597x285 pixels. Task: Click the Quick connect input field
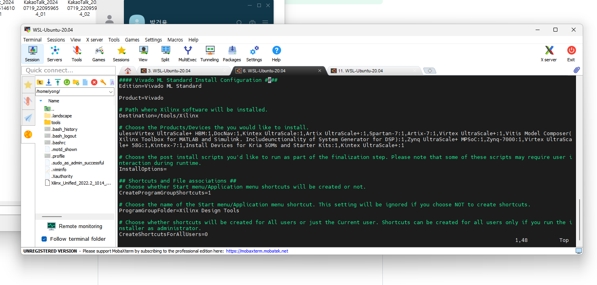(x=68, y=70)
